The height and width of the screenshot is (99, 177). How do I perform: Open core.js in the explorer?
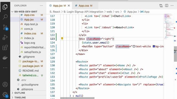pyautogui.click(x=28, y=29)
